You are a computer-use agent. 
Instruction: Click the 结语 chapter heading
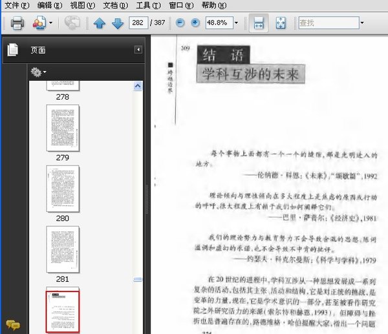pos(224,55)
